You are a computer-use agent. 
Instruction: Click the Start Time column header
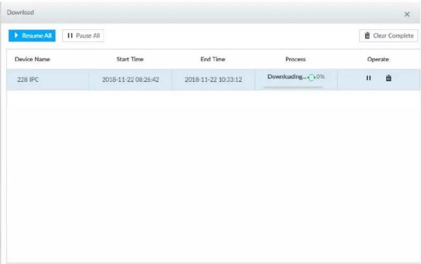click(x=130, y=59)
